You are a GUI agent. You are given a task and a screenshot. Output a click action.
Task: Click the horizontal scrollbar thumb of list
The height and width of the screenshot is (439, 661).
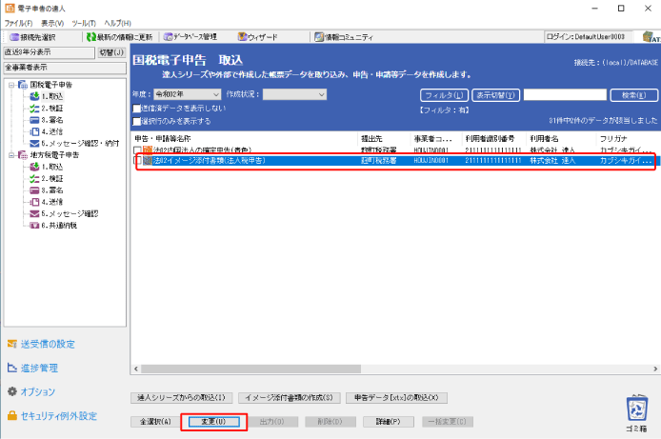pos(250,369)
